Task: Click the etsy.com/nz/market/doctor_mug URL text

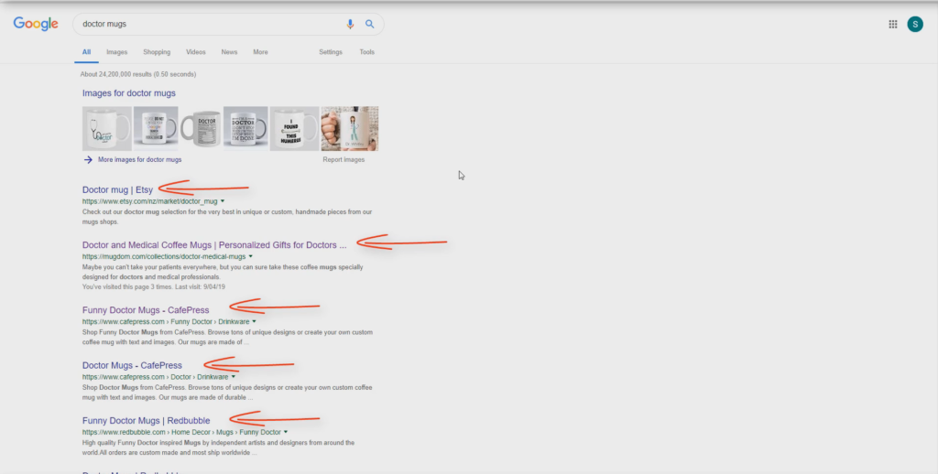Action: [x=149, y=201]
